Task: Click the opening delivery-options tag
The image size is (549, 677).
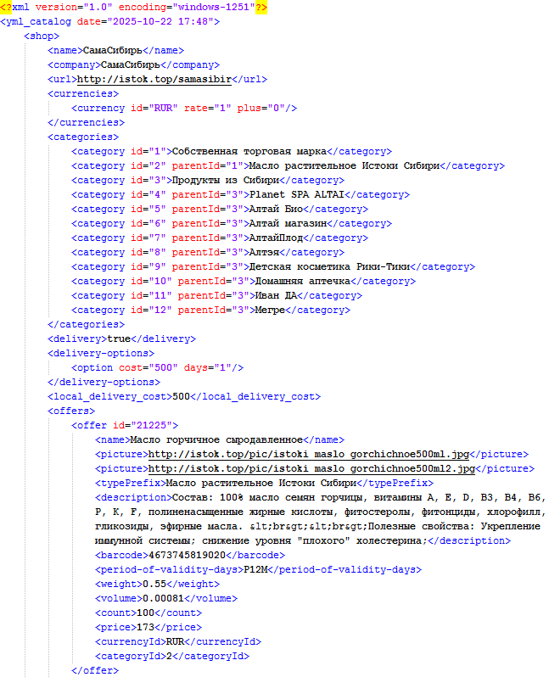Action: pyautogui.click(x=101, y=353)
